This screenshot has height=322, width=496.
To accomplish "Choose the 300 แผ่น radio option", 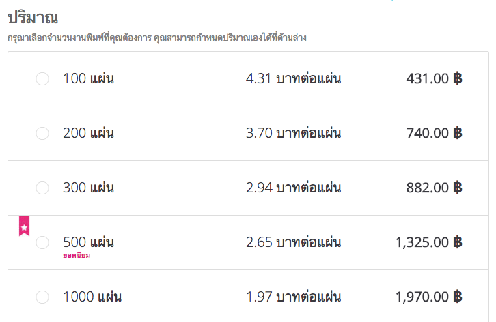I will coord(42,188).
